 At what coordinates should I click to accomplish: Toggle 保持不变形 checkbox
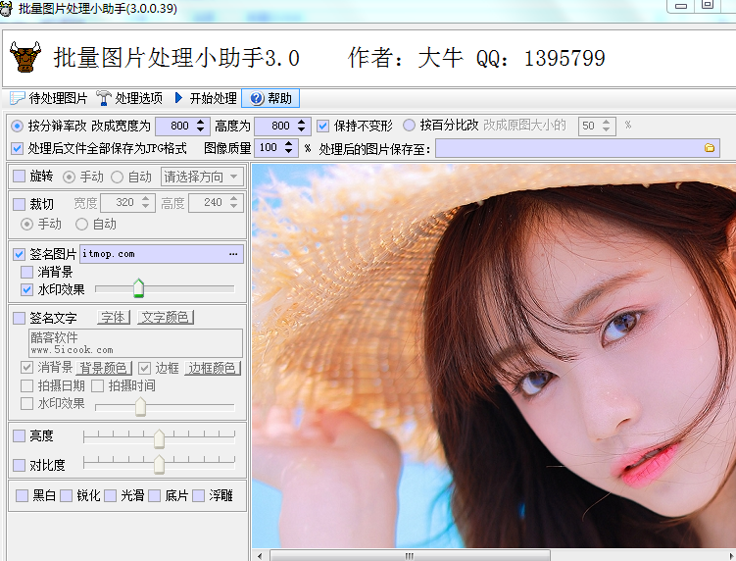click(322, 126)
